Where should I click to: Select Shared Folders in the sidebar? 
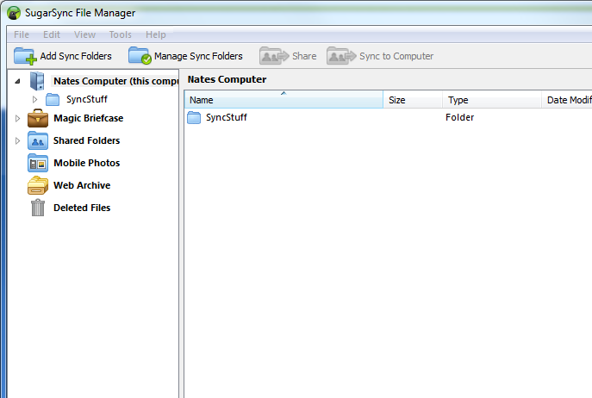coord(86,140)
